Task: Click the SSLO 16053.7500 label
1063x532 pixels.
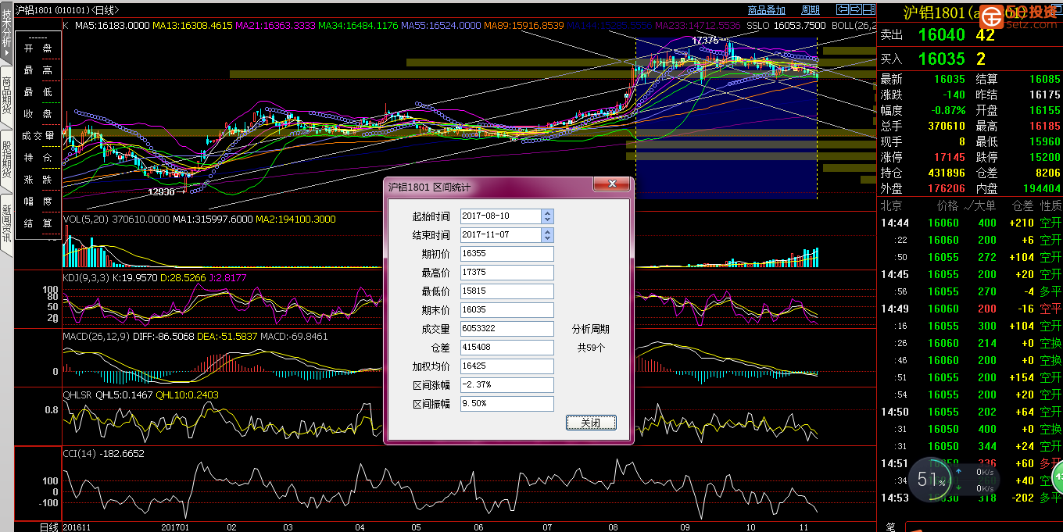Action: (786, 26)
